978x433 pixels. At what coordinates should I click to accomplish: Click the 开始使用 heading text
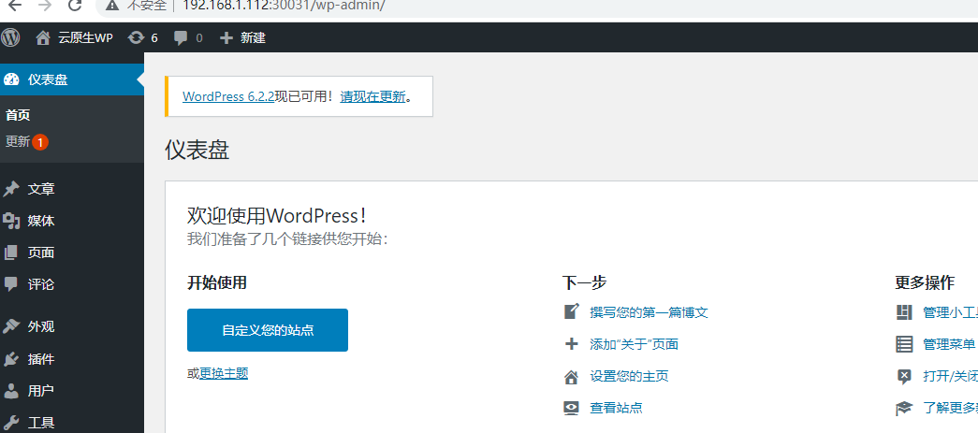pyautogui.click(x=217, y=282)
